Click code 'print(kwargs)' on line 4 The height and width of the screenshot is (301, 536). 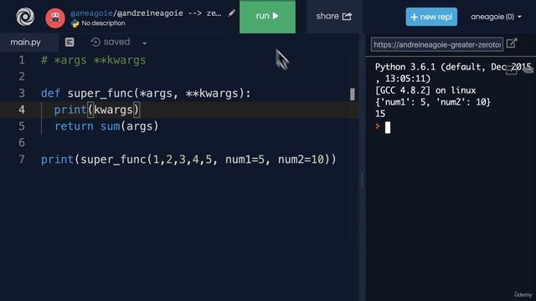pyautogui.click(x=97, y=110)
